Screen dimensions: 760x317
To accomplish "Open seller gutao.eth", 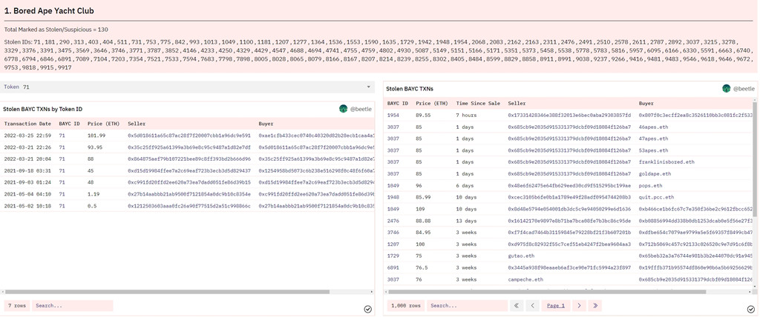I will pyautogui.click(x=521, y=256).
